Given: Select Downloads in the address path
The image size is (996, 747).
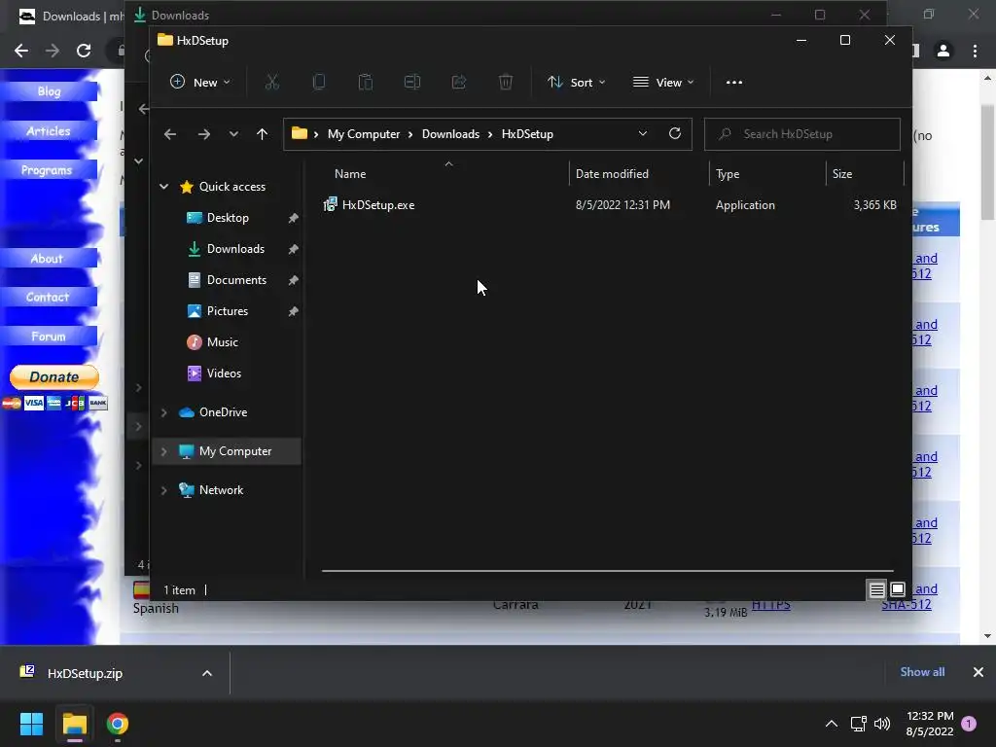Looking at the screenshot, I should (x=450, y=134).
